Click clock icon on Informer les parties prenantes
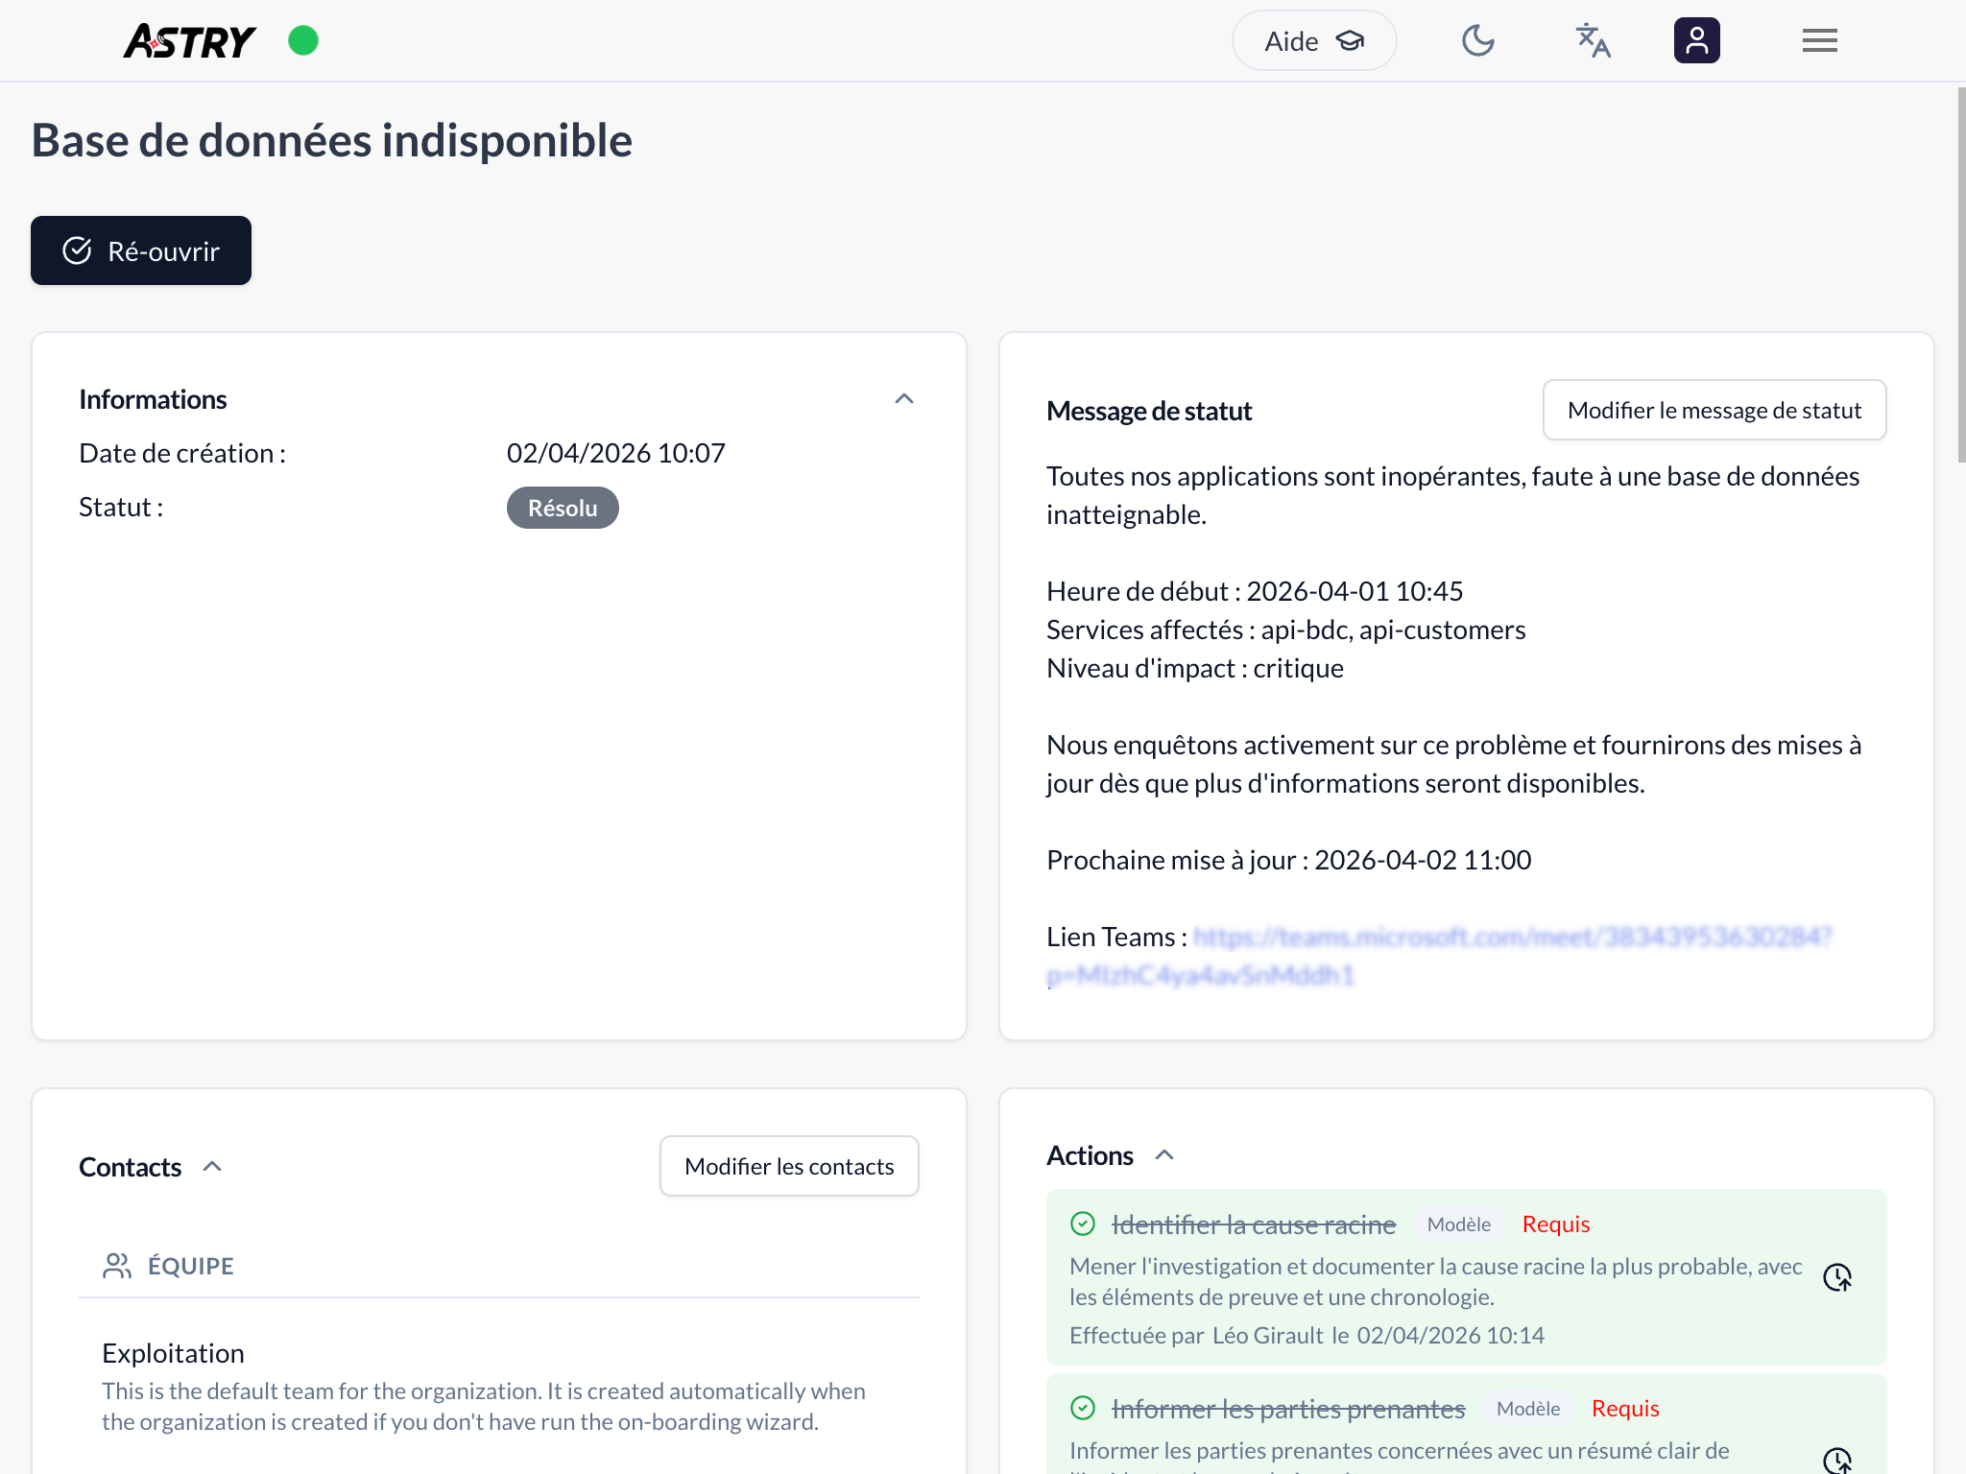Screen dimensions: 1966x1474 point(1836,1461)
